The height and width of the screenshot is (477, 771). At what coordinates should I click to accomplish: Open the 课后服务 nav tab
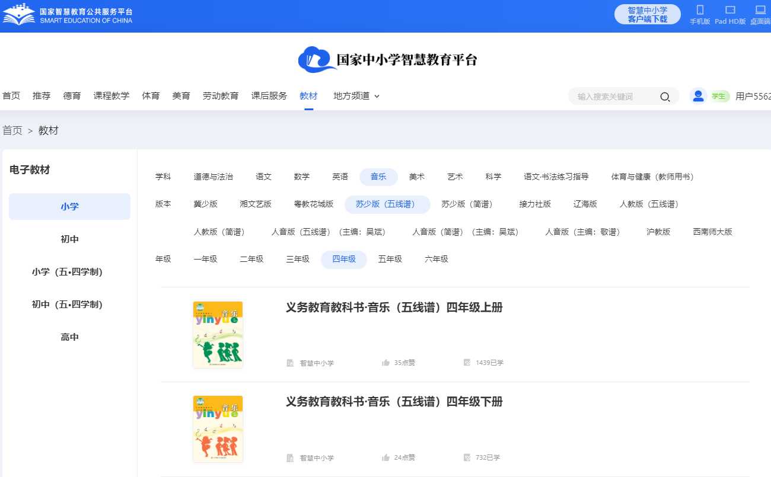269,95
